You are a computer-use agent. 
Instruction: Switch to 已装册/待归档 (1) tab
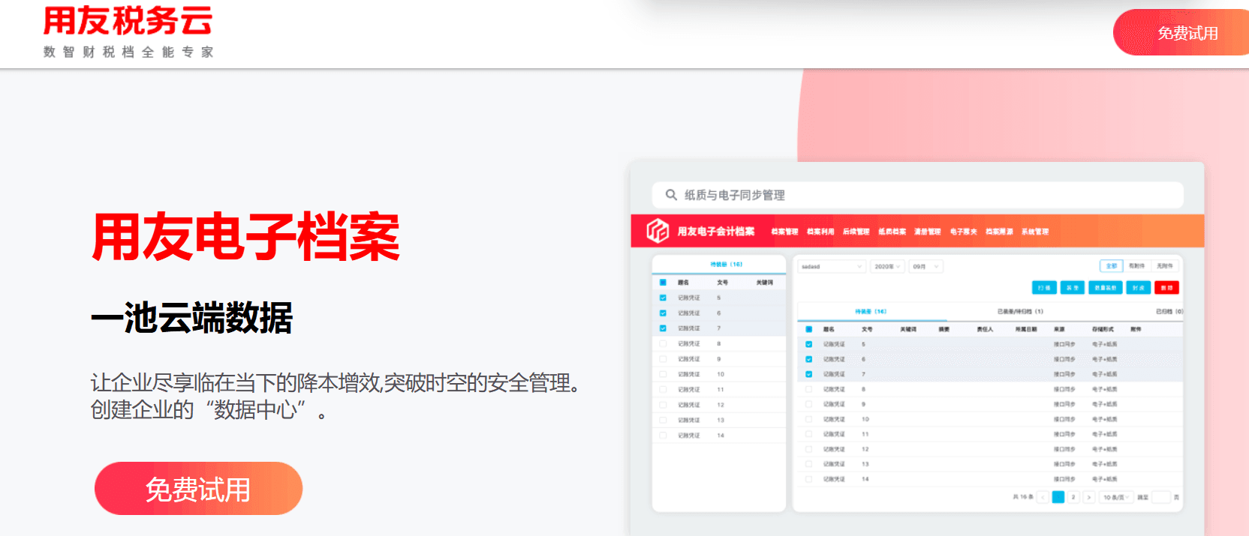click(x=1020, y=311)
